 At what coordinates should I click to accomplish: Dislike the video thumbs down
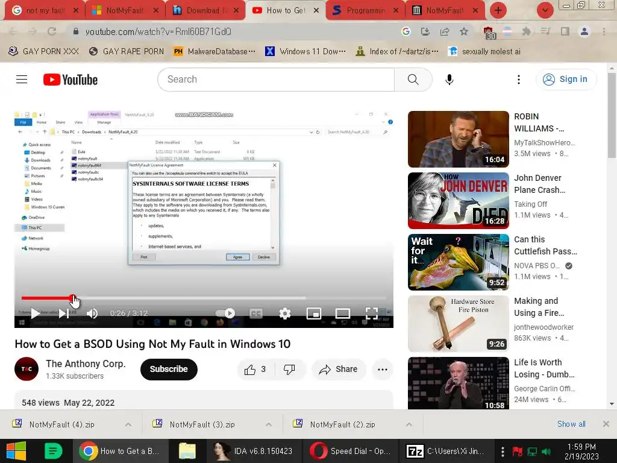click(290, 370)
